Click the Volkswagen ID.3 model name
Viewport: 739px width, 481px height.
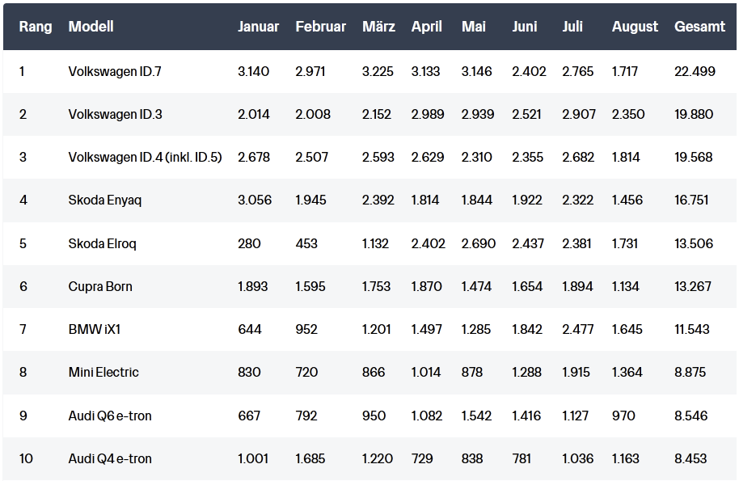115,115
